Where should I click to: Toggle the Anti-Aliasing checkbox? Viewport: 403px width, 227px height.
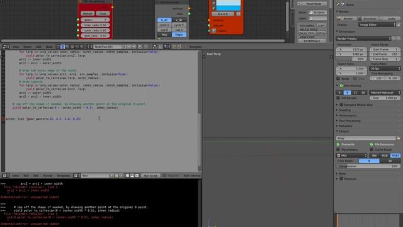[341, 86]
